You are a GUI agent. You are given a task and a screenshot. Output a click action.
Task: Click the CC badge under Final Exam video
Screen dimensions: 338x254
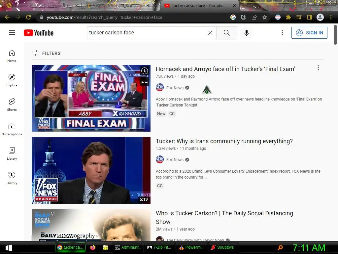click(172, 114)
